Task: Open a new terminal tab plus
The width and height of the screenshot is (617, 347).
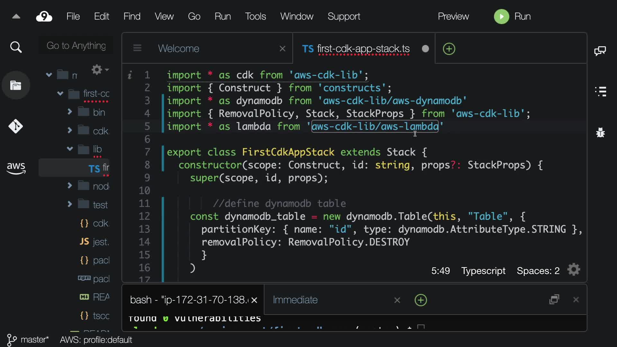Action: tap(421, 300)
